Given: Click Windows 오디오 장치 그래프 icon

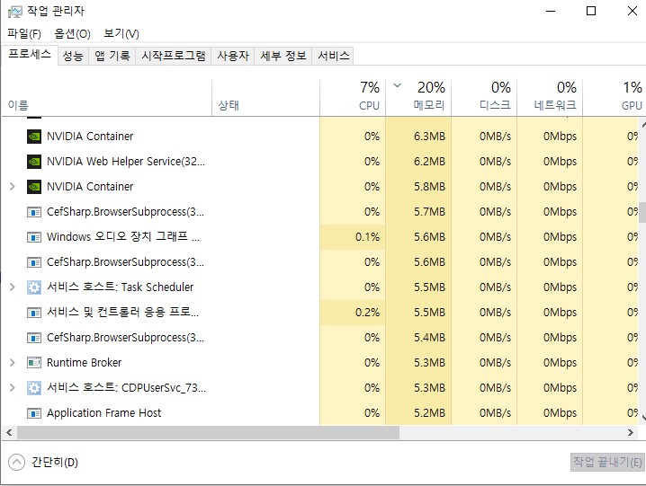Looking at the screenshot, I should [x=34, y=237].
